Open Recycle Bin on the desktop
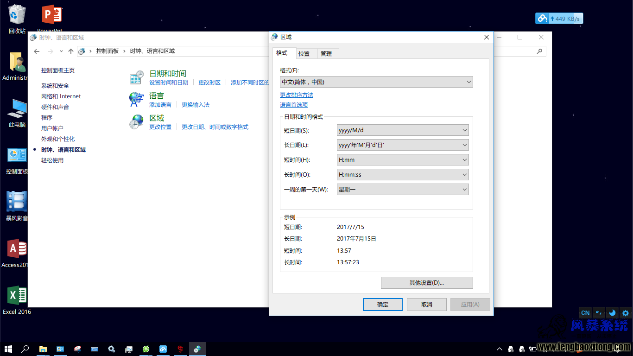633x356 pixels. pos(17,19)
